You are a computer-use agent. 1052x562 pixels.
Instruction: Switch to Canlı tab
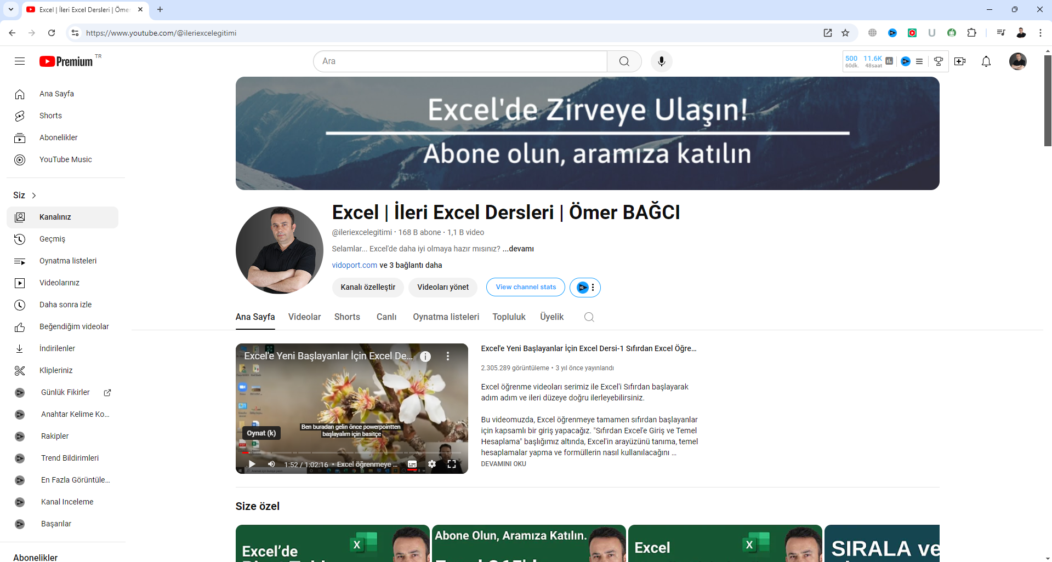pyautogui.click(x=386, y=317)
